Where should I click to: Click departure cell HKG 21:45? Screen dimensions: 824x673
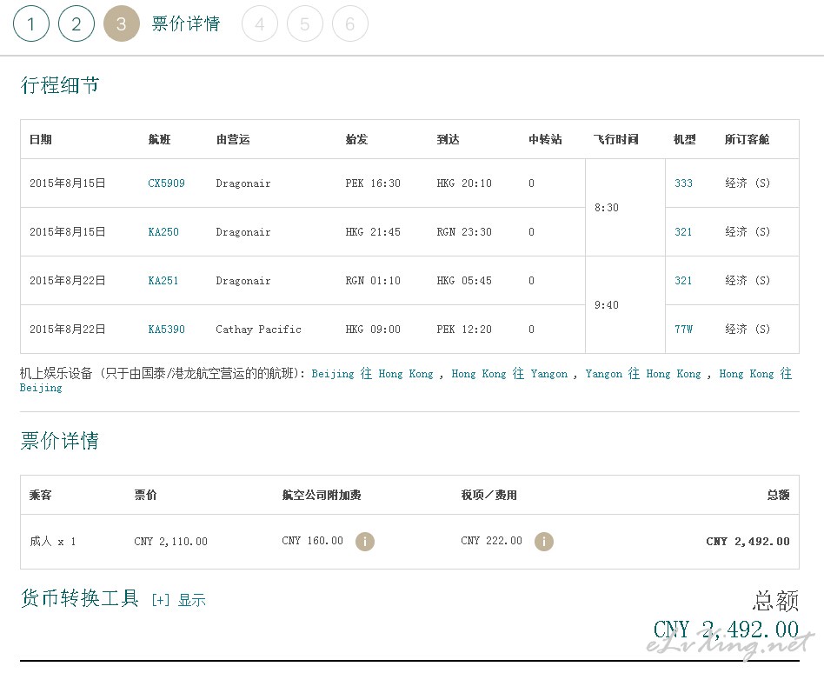tap(373, 232)
